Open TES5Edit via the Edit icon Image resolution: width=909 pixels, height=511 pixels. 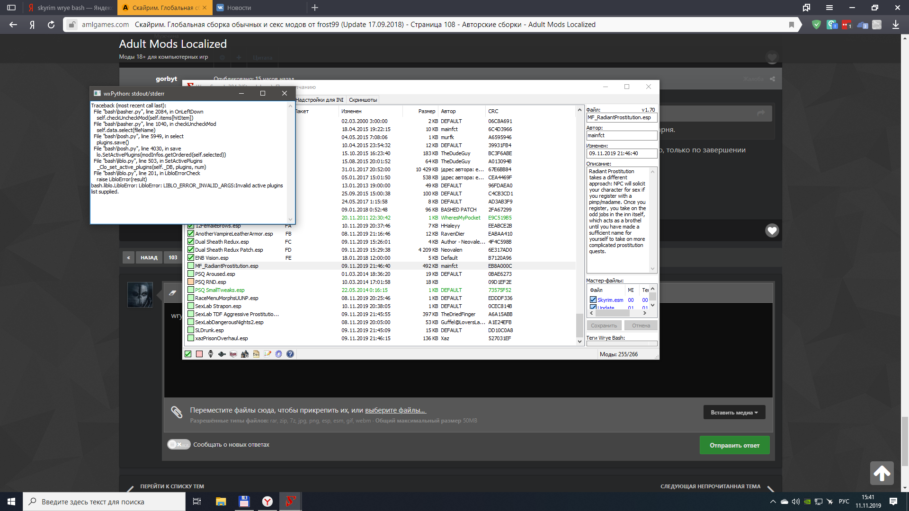click(233, 354)
